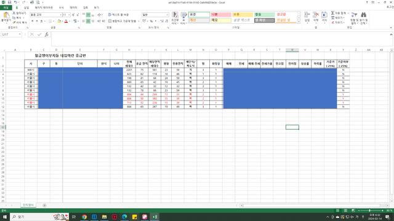The image size is (394, 221).
Task: Click Merge and Center button
Action: coord(124,21)
